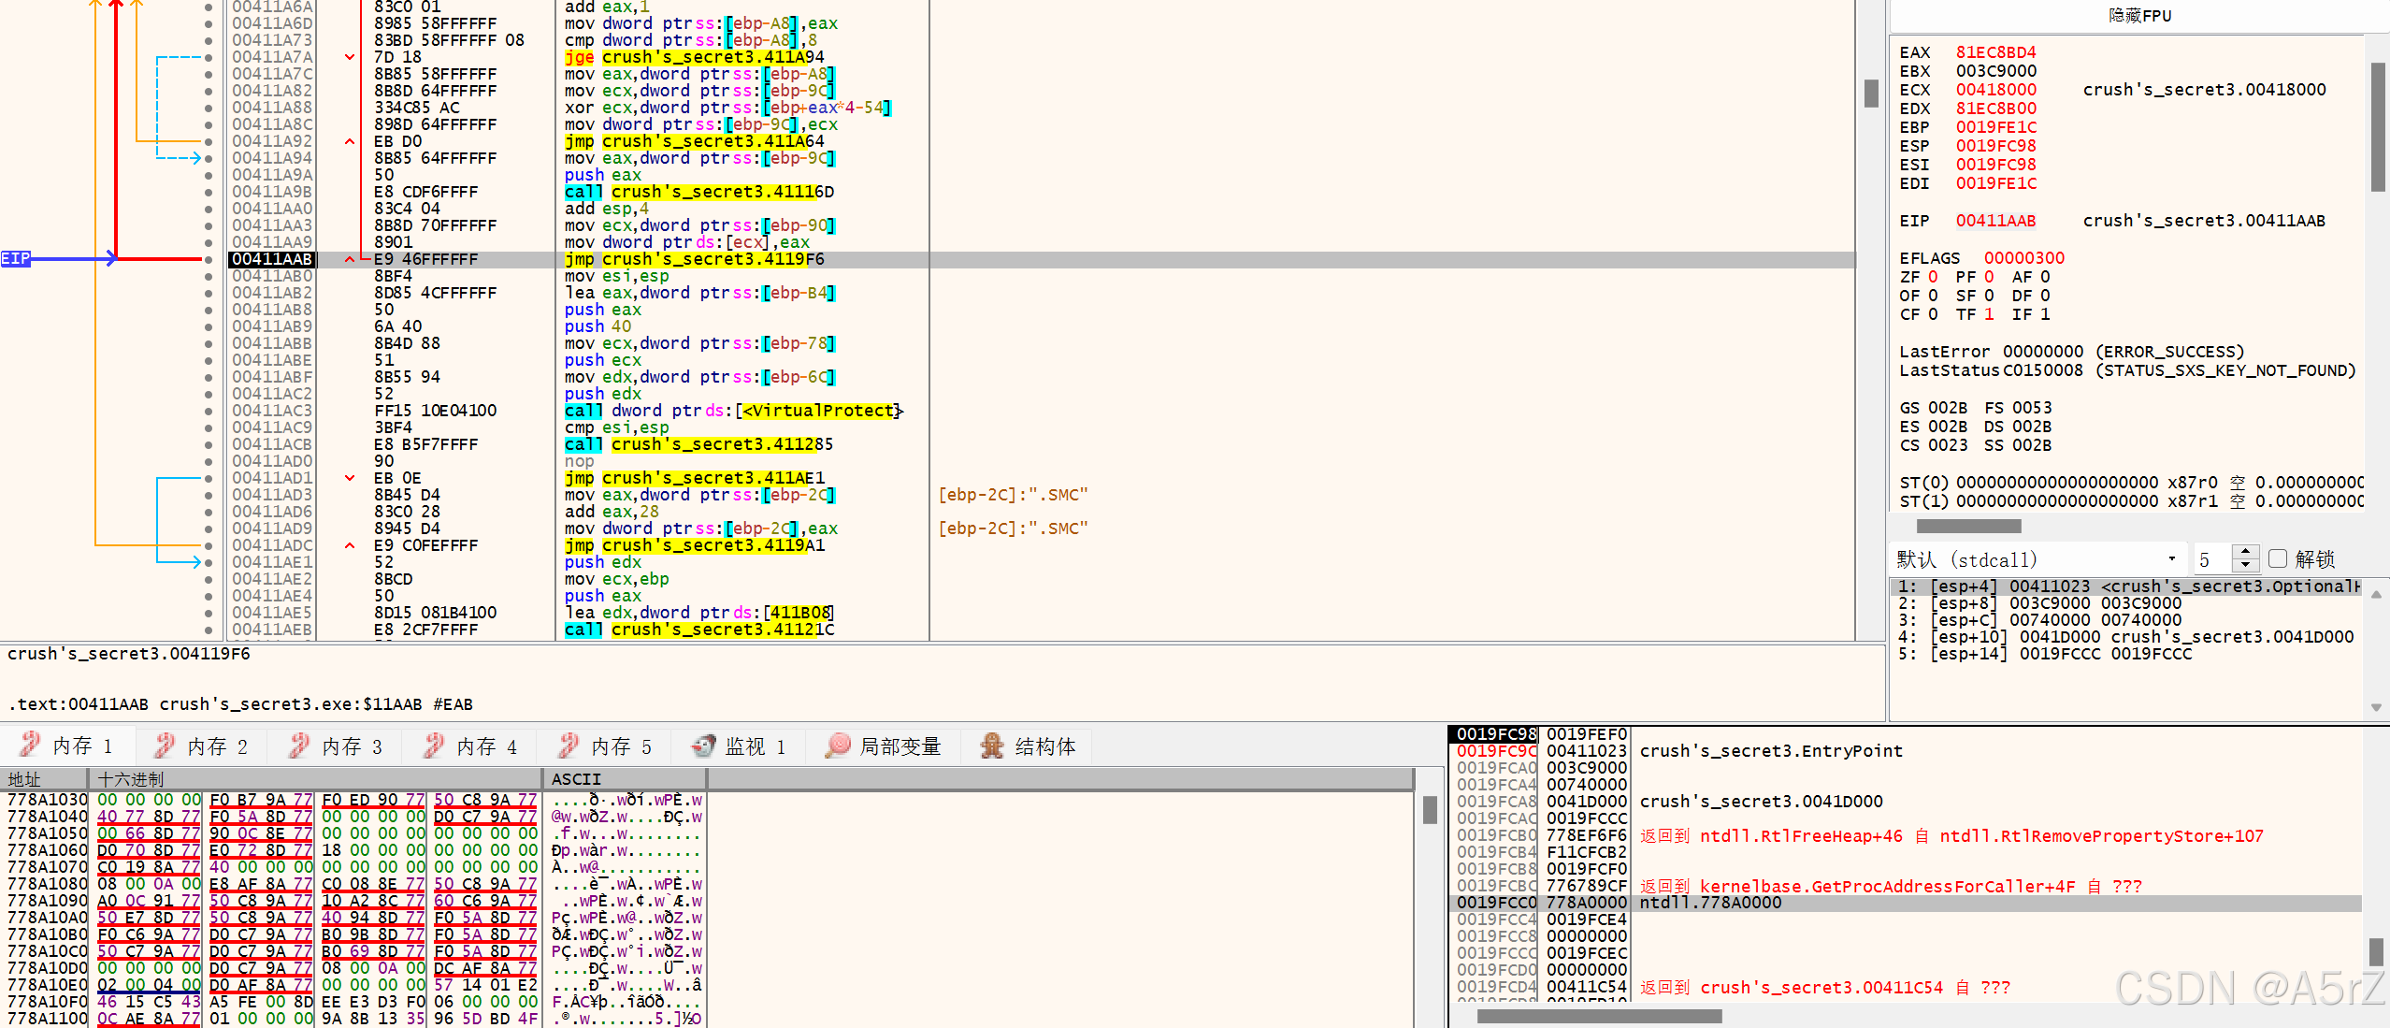Click the 内存 1 tab icon
2390x1028 pixels.
click(30, 745)
